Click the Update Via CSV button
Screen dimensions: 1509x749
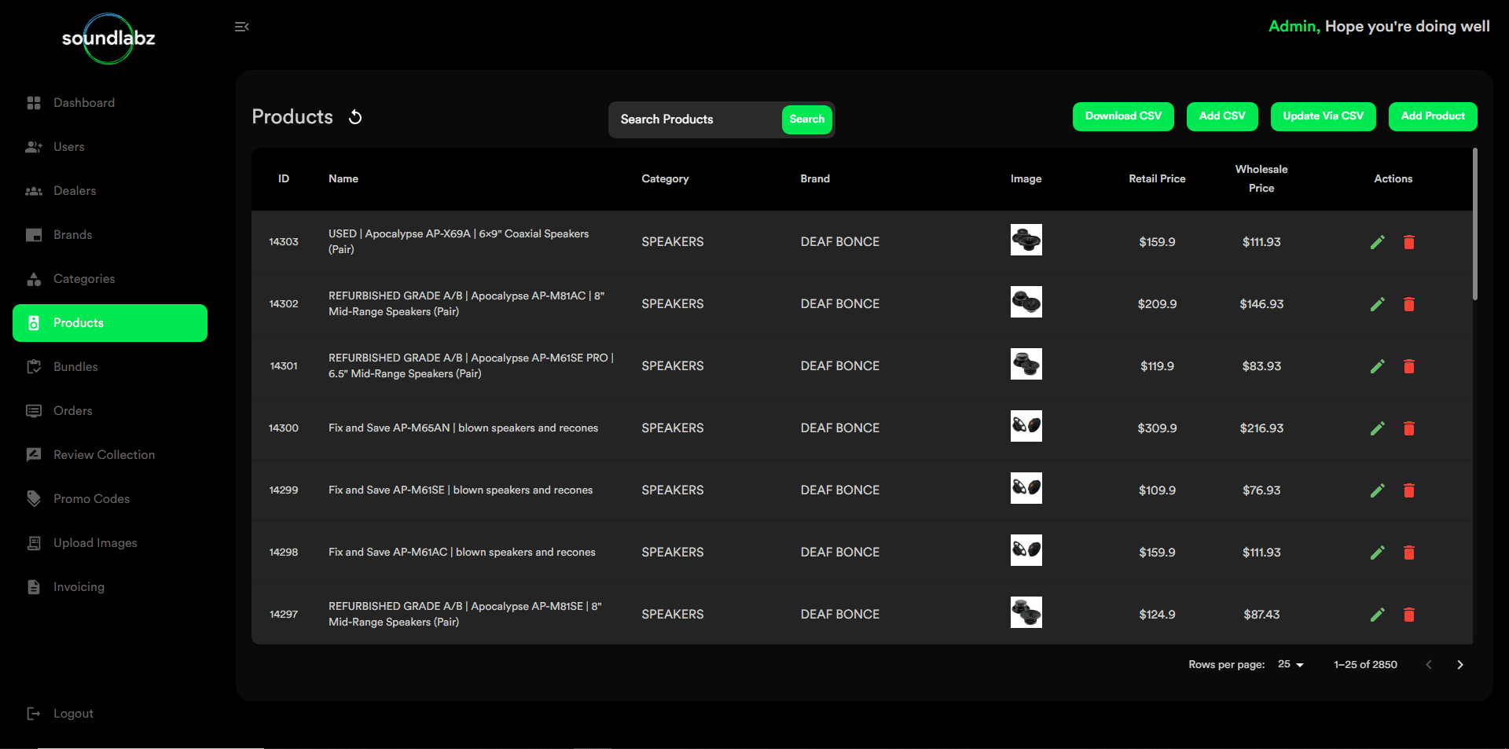(x=1324, y=116)
